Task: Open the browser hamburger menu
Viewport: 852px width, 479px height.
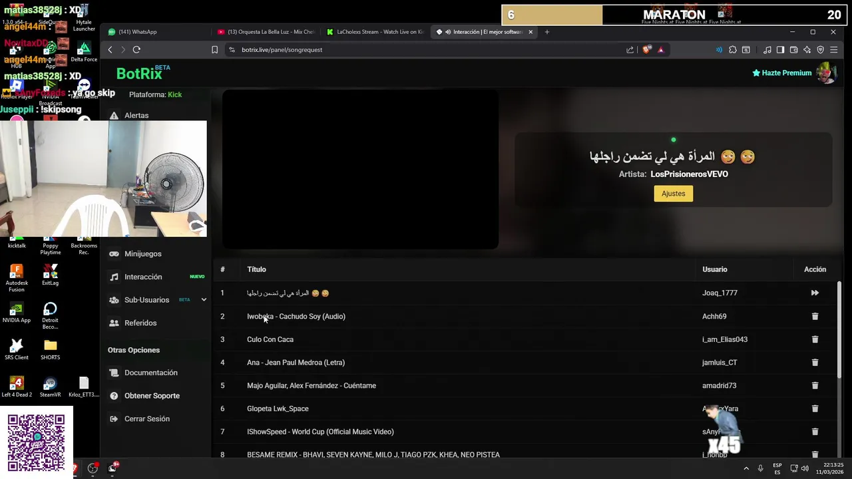Action: tap(833, 50)
